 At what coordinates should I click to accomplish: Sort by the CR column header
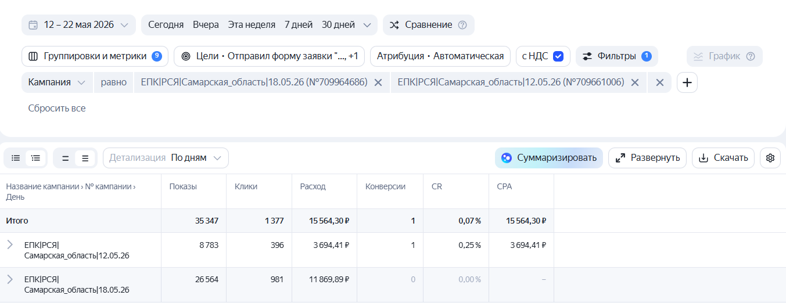pos(437,186)
